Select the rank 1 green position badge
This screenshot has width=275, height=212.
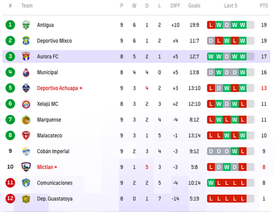[10, 25]
